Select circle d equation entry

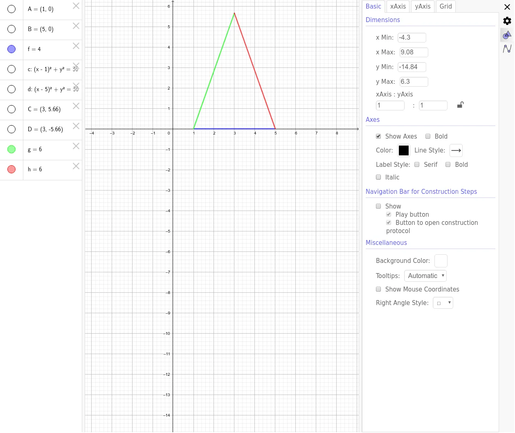pos(53,89)
